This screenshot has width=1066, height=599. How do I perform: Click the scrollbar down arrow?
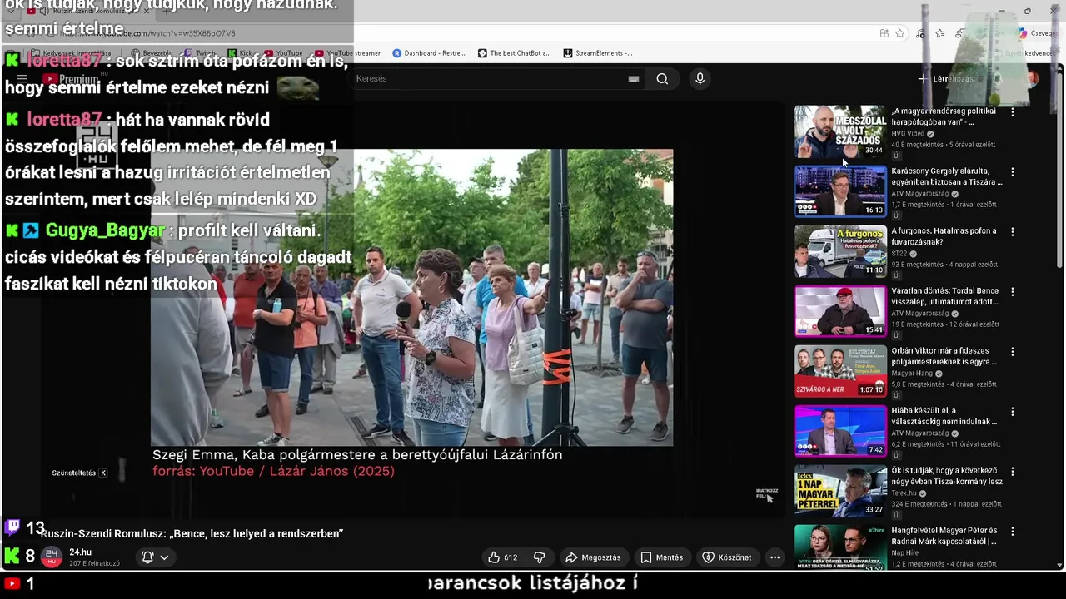click(1059, 565)
